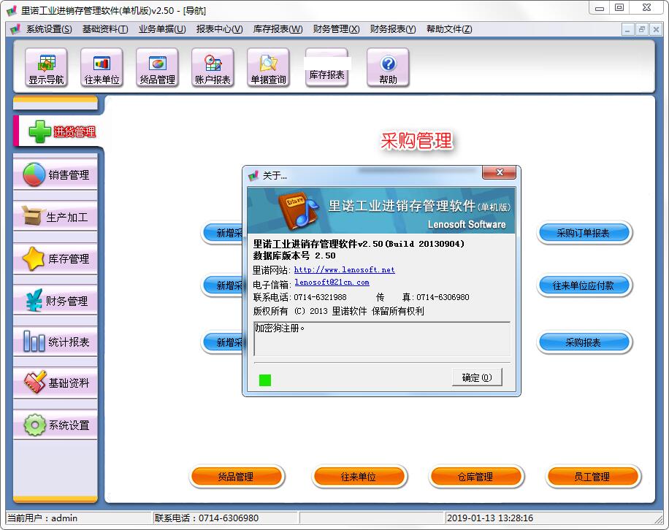Open the 系统设置(S) menu
Viewport: 669px width, 530px height.
[49, 29]
